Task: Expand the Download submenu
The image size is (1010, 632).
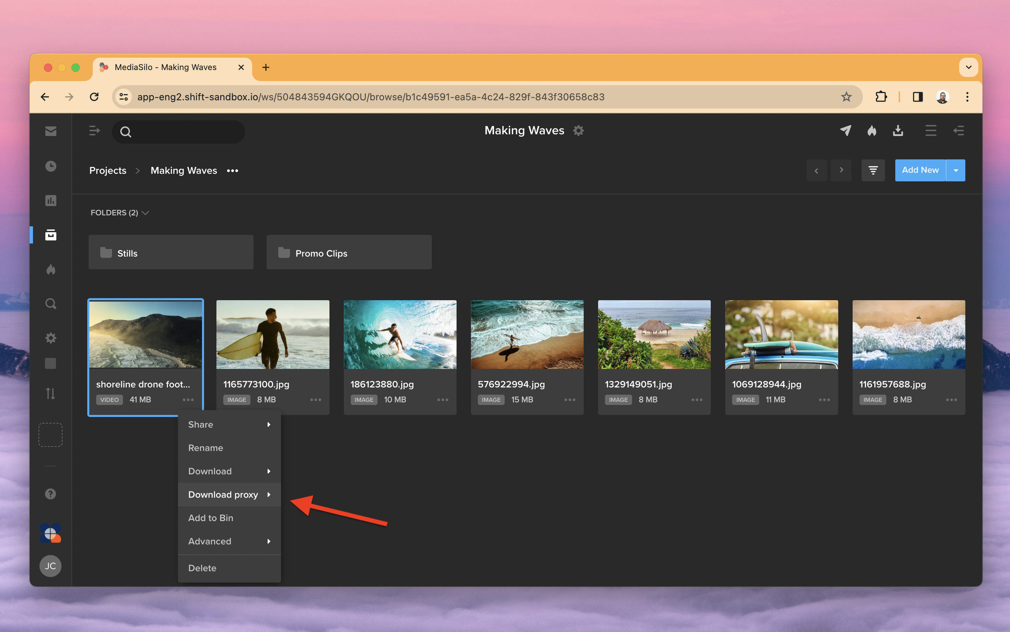Action: coord(229,471)
